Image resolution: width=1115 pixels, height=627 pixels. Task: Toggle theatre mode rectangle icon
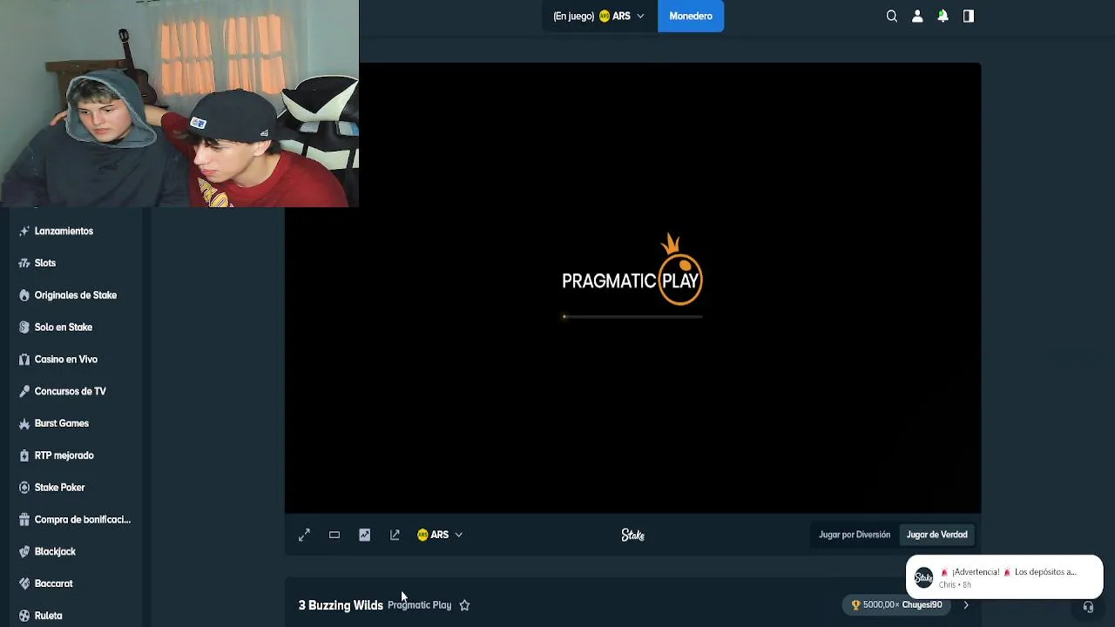coord(334,535)
